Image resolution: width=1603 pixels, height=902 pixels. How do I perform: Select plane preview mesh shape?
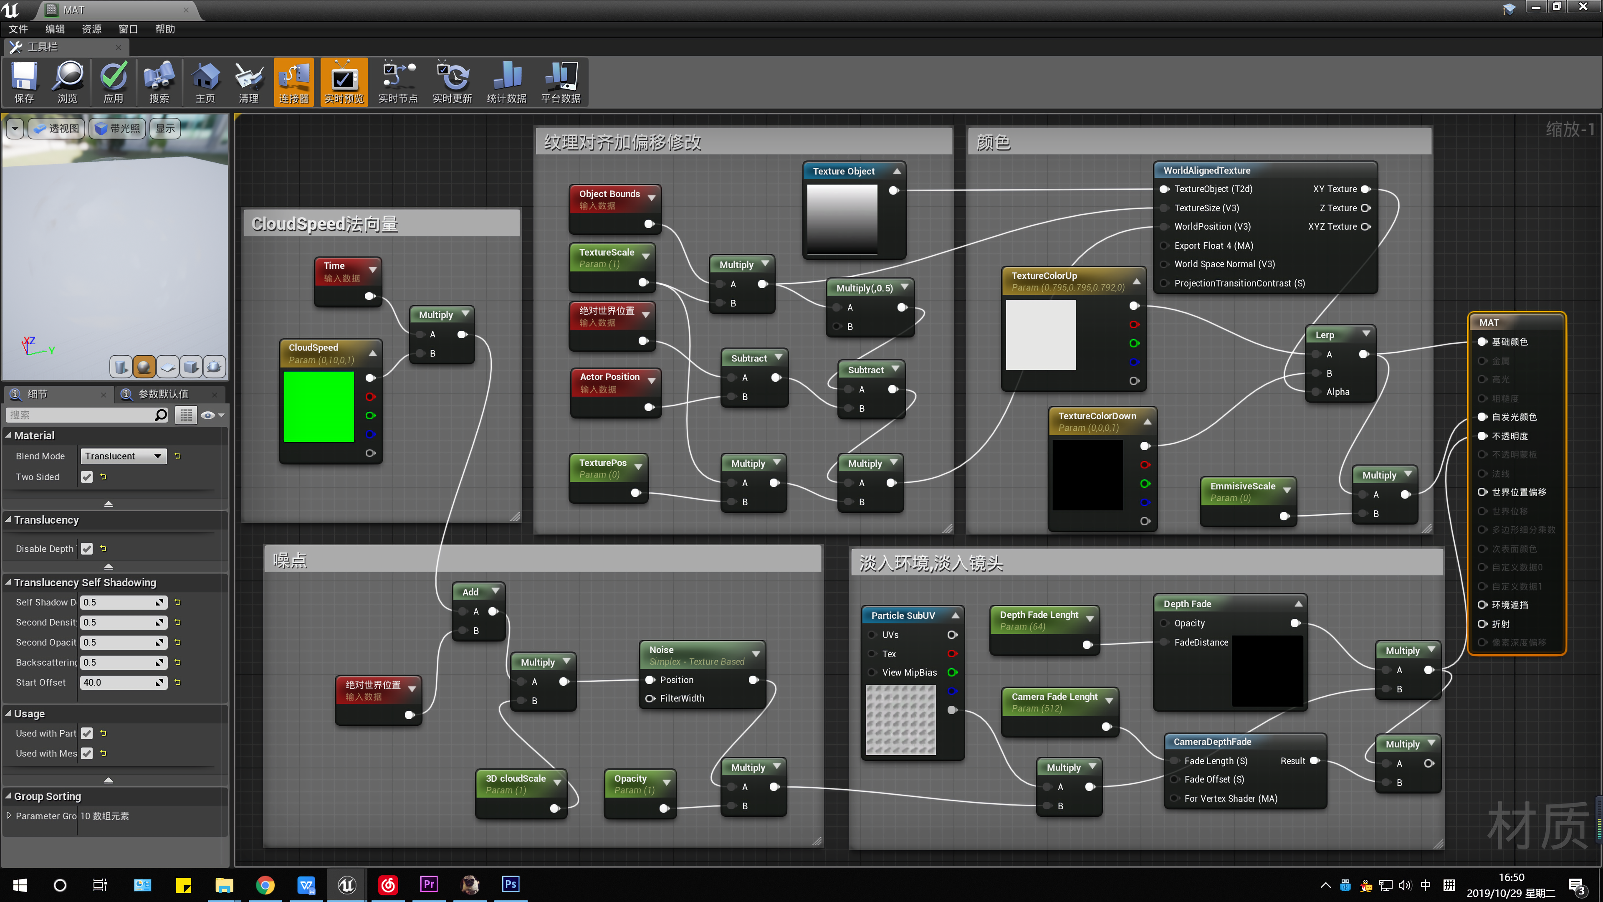tap(167, 367)
